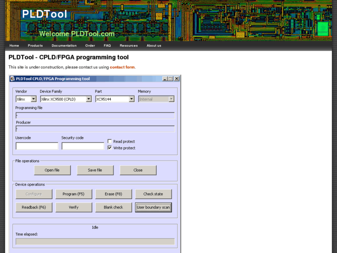Open the Products menu item
Image resolution: width=337 pixels, height=253 pixels.
point(35,45)
